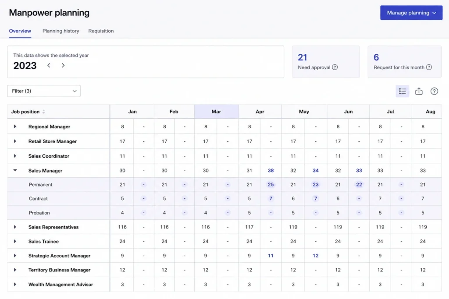
Task: Go to previous year with left chevron
Action: point(49,66)
